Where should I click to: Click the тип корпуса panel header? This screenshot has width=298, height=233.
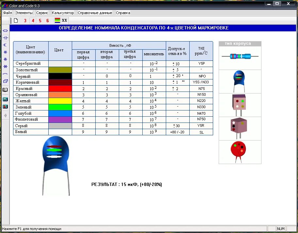point(240,43)
